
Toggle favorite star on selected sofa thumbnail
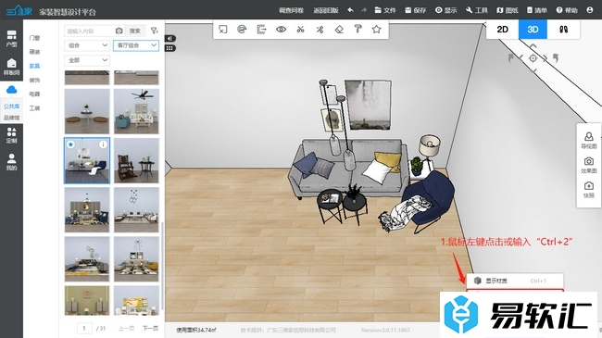[x=70, y=144]
